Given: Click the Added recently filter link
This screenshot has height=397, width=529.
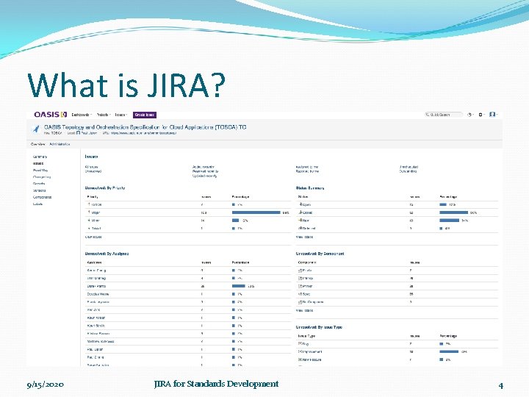Looking at the screenshot, I should pos(204,167).
